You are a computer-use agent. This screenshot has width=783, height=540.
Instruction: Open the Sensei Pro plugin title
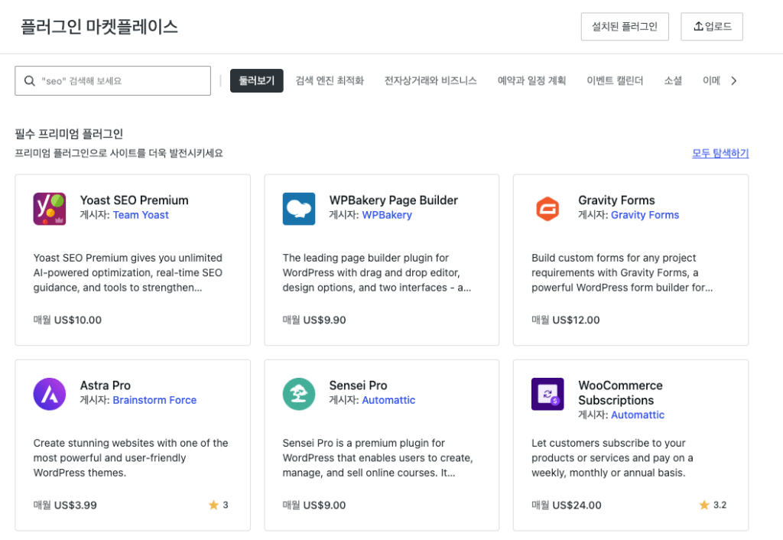tap(358, 385)
